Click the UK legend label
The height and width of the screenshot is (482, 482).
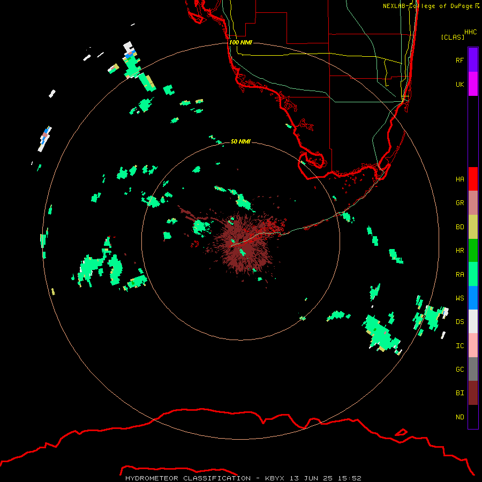(x=460, y=84)
